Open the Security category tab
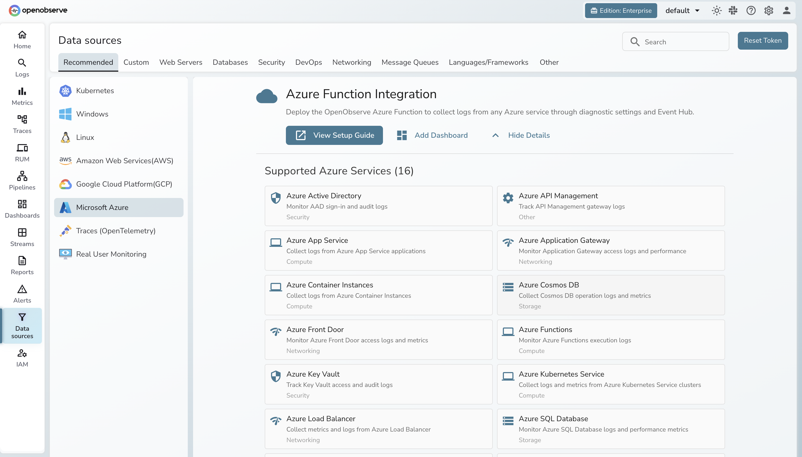The width and height of the screenshot is (802, 457). (x=271, y=62)
